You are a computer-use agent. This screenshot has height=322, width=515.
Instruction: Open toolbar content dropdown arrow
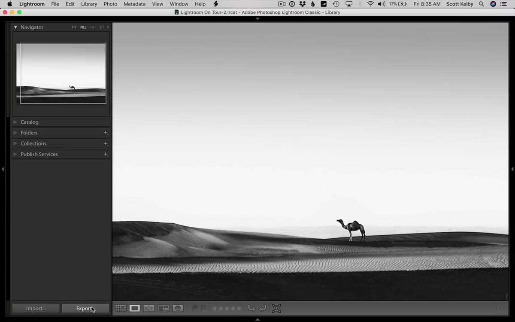point(502,308)
